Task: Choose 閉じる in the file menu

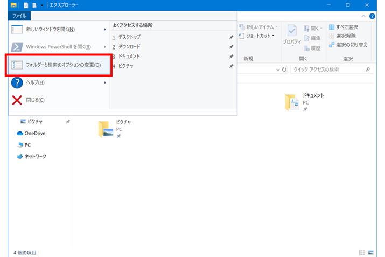Action: coord(59,100)
